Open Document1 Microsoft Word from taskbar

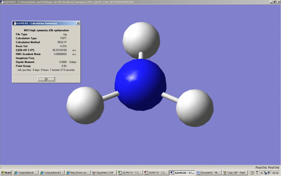click(x=208, y=173)
